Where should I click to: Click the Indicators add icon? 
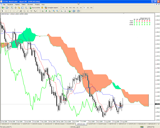coord(69,11)
